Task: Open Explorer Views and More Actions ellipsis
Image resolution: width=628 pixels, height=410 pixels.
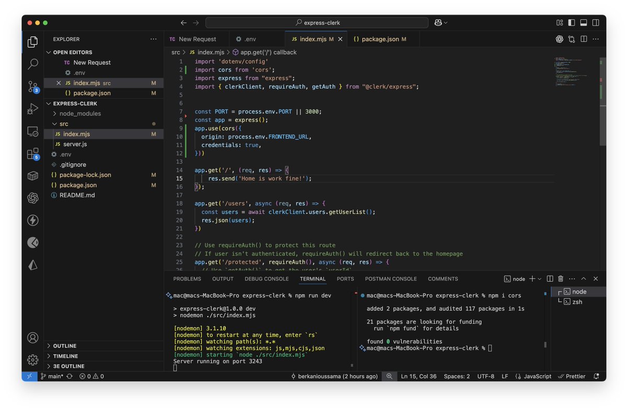Action: point(153,39)
